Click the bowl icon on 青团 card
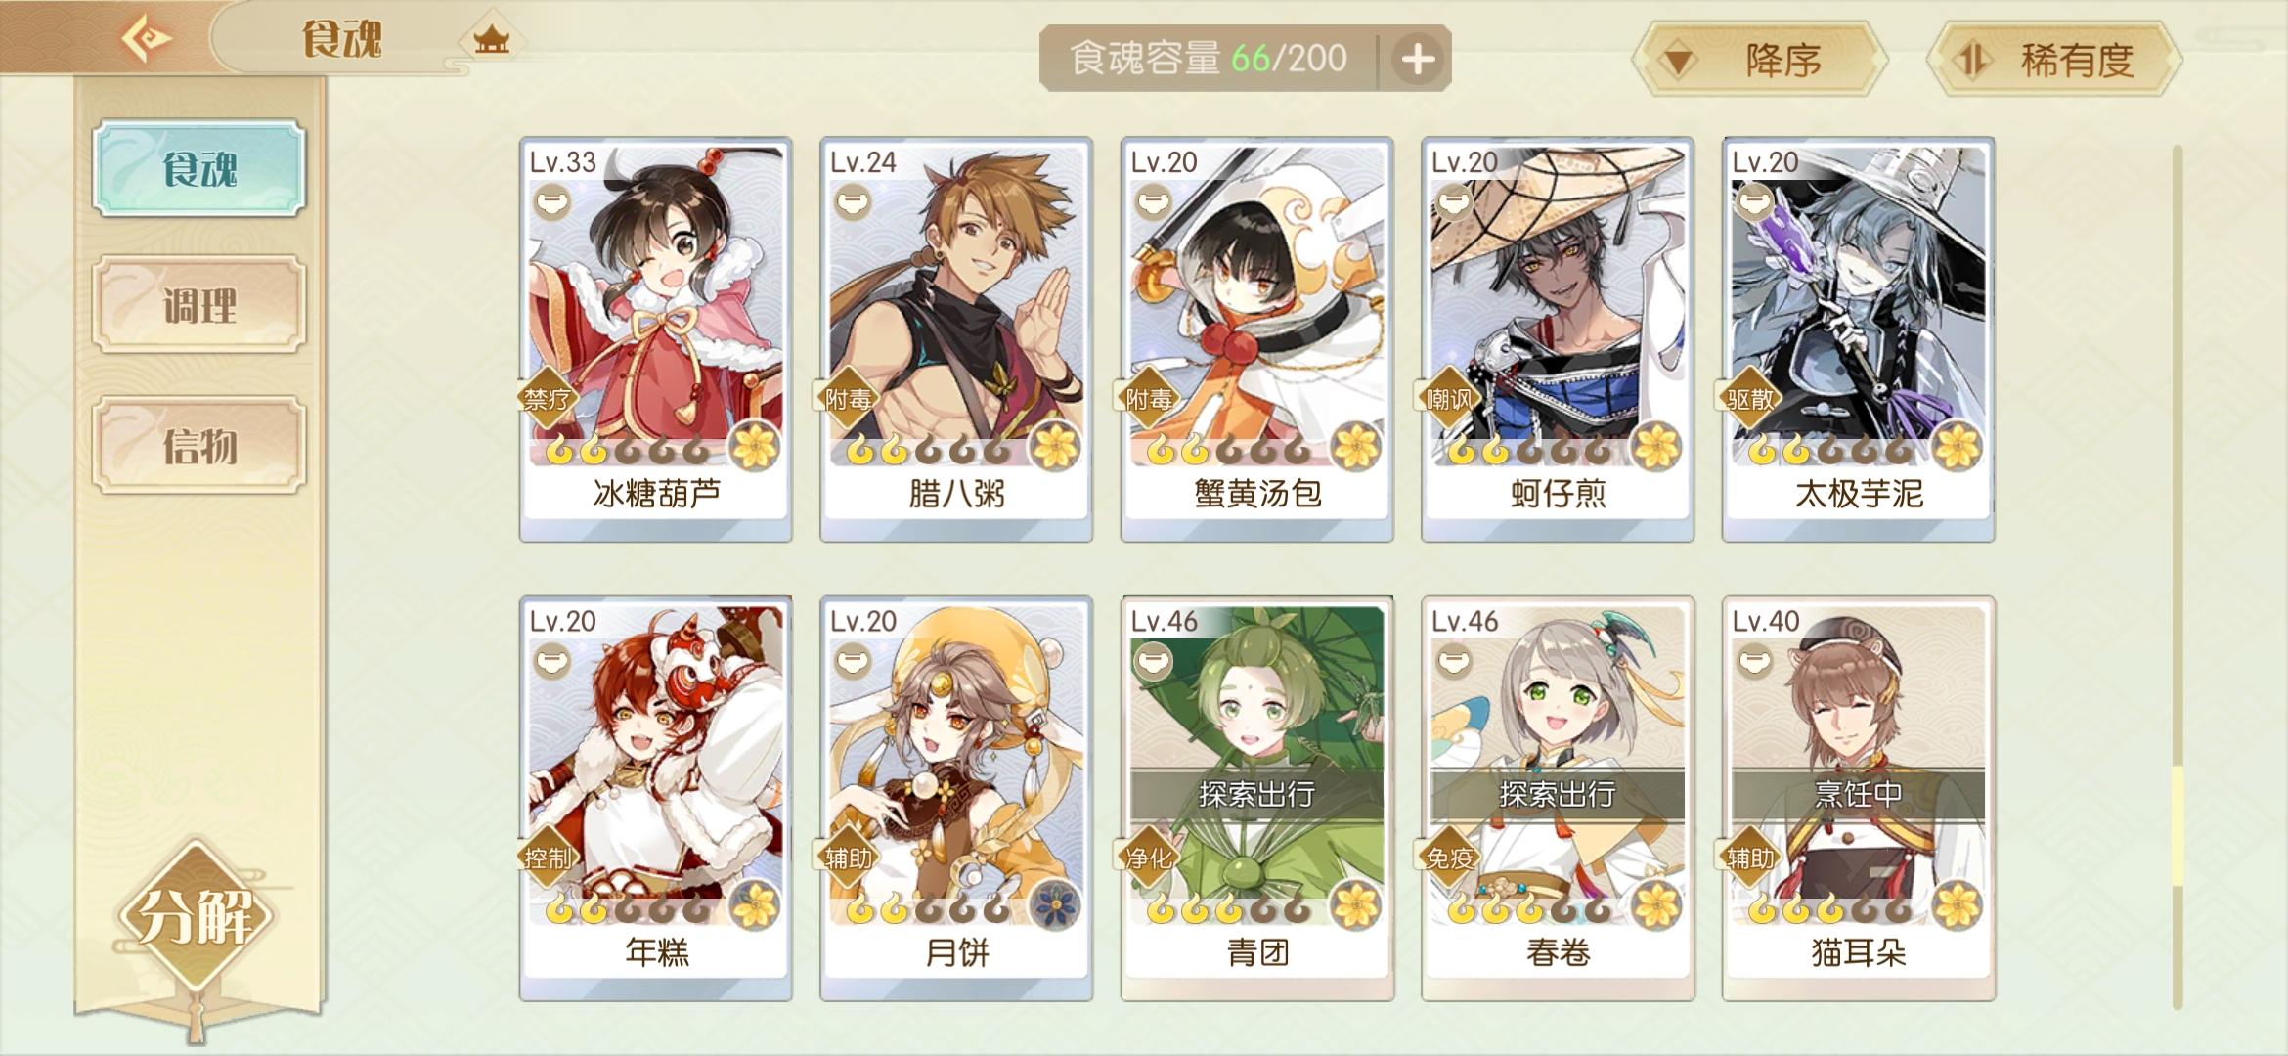The height and width of the screenshot is (1056, 2288). (x=1154, y=661)
